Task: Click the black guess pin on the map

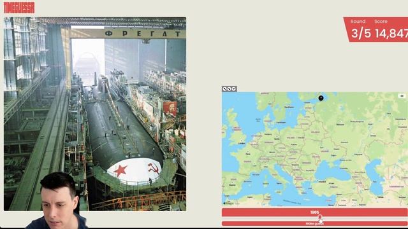Action: pos(321,98)
